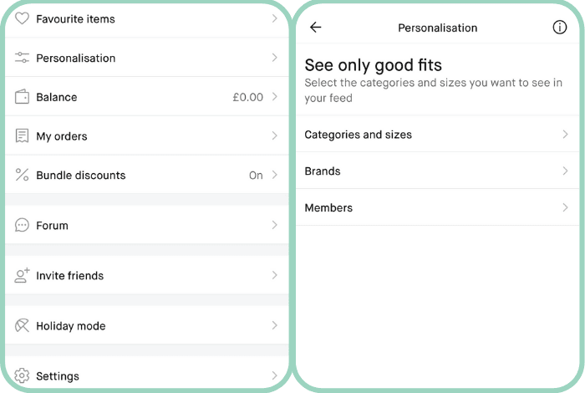View the £0.00 balance amount

coord(247,97)
